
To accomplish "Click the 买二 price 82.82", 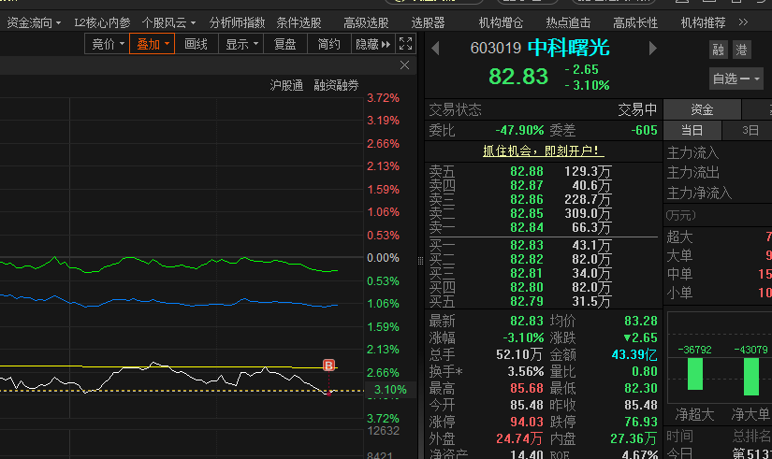I will pyautogui.click(x=526, y=259).
